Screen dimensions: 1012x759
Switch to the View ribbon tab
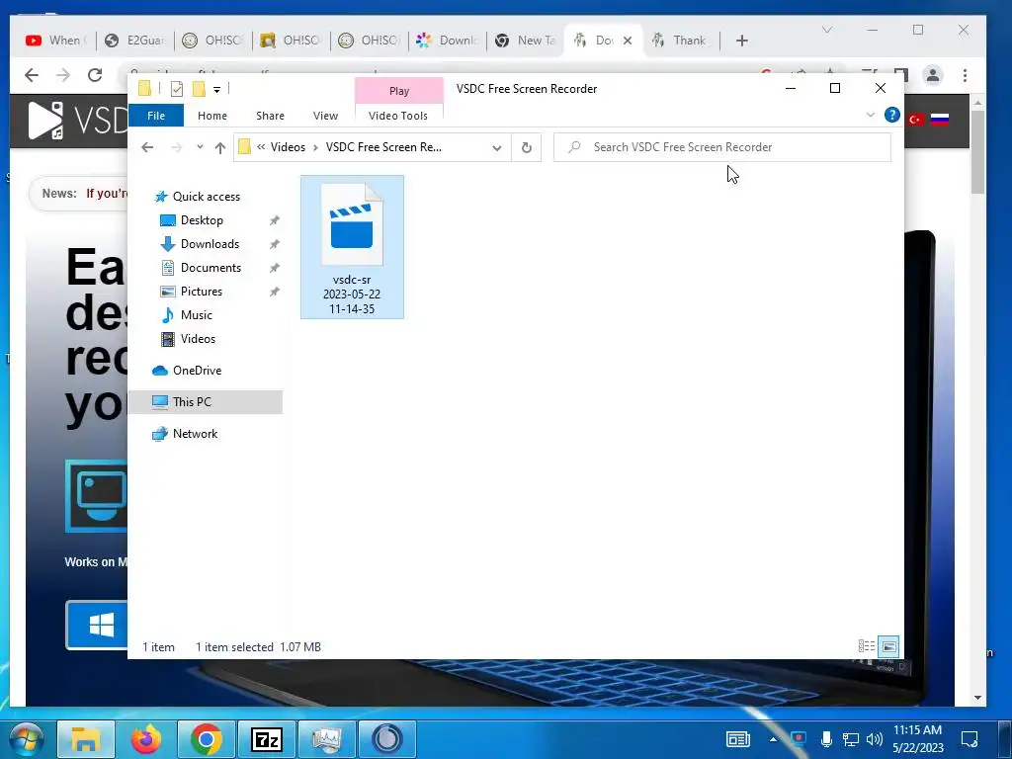(x=325, y=116)
